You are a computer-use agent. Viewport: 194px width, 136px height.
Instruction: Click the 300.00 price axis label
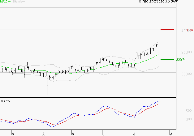(x=187, y=74)
